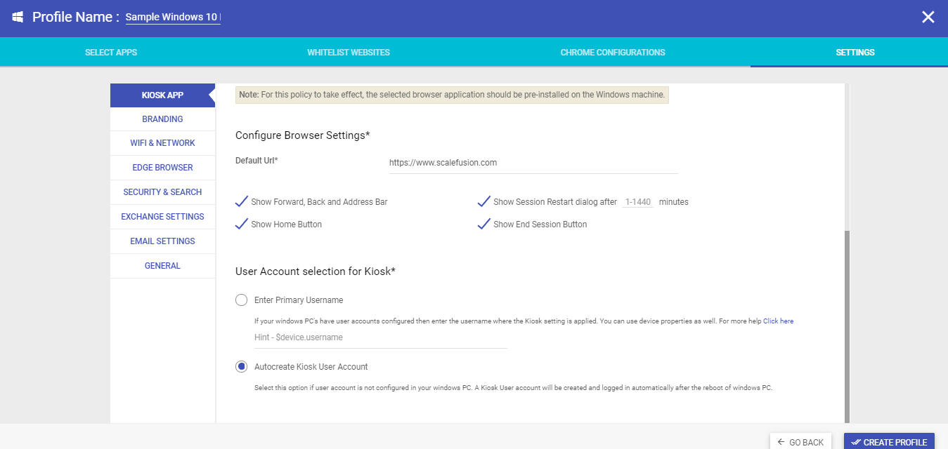Click the Create Profile button
This screenshot has height=449, width=948.
pos(889,442)
